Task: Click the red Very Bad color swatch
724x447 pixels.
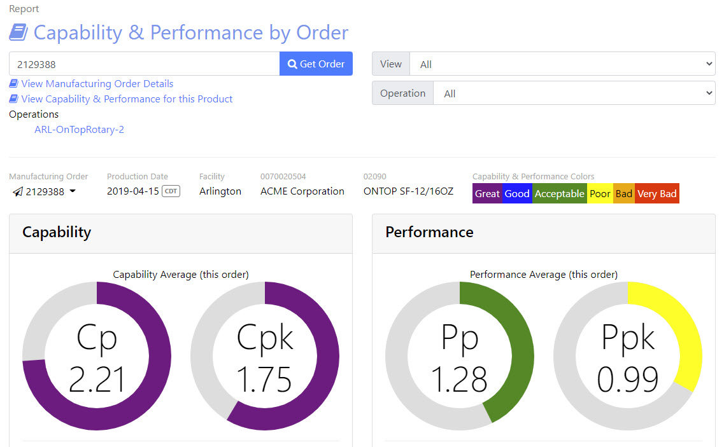Action: [x=657, y=194]
